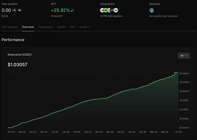Viewport: 197px width, 140px height.
Task: Open the All time range dropdown
Action: [184, 56]
